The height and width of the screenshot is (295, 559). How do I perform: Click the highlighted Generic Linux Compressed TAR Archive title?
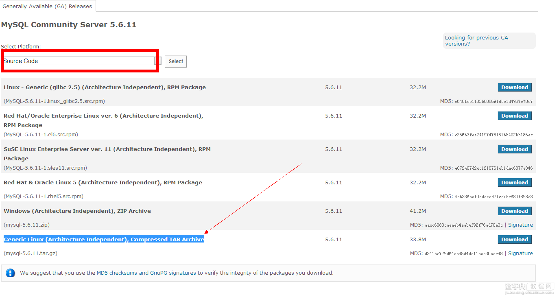coord(104,240)
